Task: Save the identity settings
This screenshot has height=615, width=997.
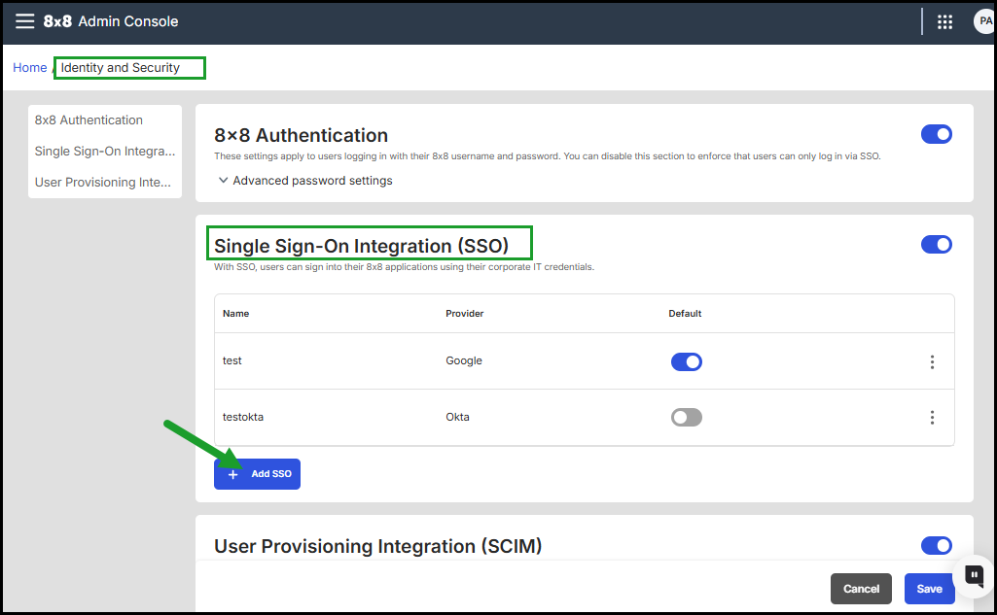Action: 929,589
